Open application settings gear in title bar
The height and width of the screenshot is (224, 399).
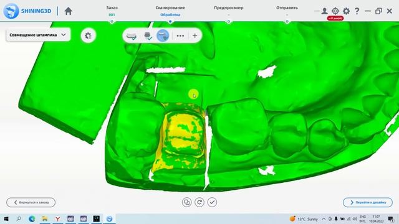pyautogui.click(x=346, y=11)
